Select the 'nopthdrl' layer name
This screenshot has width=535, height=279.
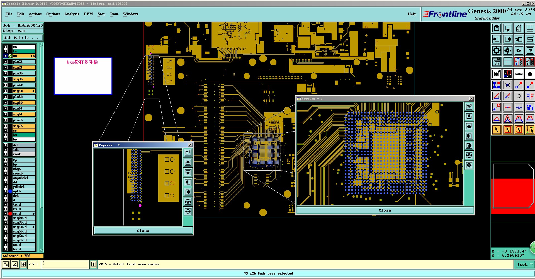(24, 178)
